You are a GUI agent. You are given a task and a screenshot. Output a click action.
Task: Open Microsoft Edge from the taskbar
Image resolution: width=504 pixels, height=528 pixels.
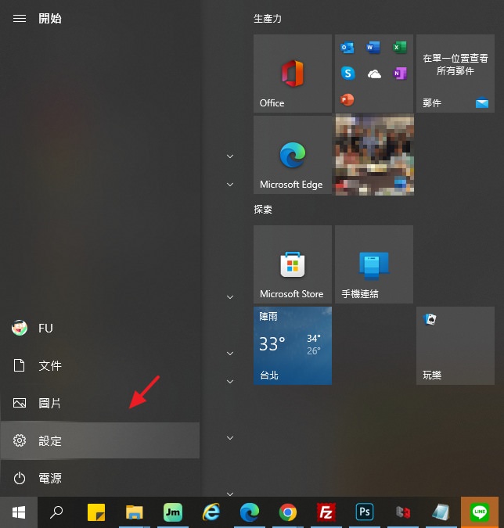(x=250, y=512)
